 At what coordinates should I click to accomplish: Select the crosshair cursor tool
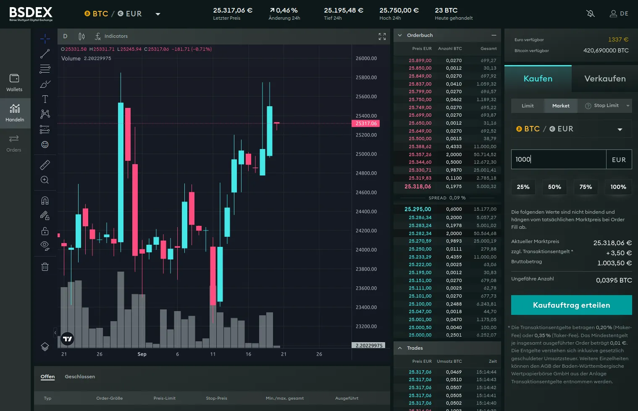coord(45,38)
